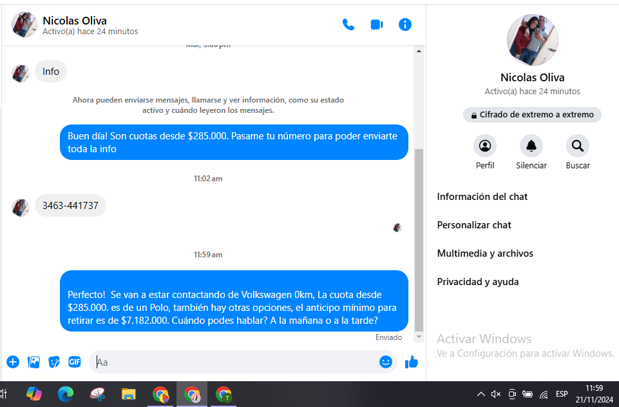
Task: Toggle the conversation information panel icon
Action: click(405, 25)
